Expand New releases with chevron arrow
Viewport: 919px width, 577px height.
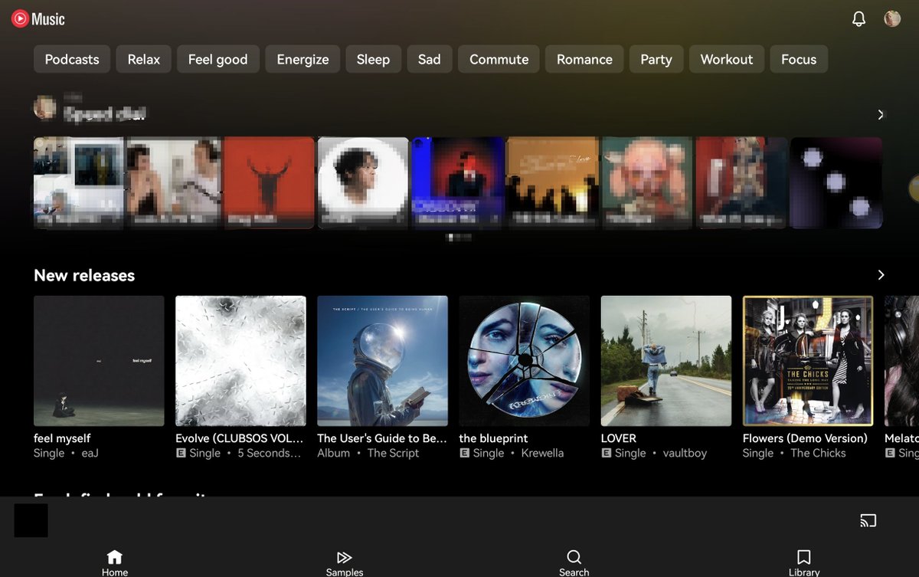click(x=881, y=275)
